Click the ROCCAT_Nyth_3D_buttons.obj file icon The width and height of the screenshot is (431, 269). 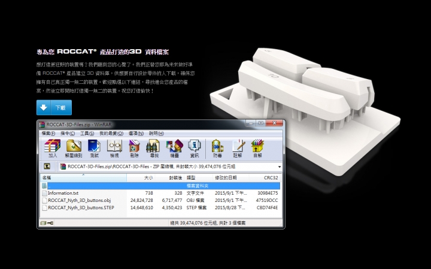(x=44, y=200)
